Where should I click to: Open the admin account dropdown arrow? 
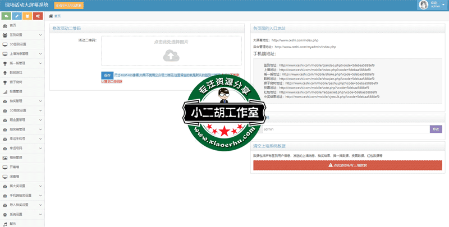point(444,5)
